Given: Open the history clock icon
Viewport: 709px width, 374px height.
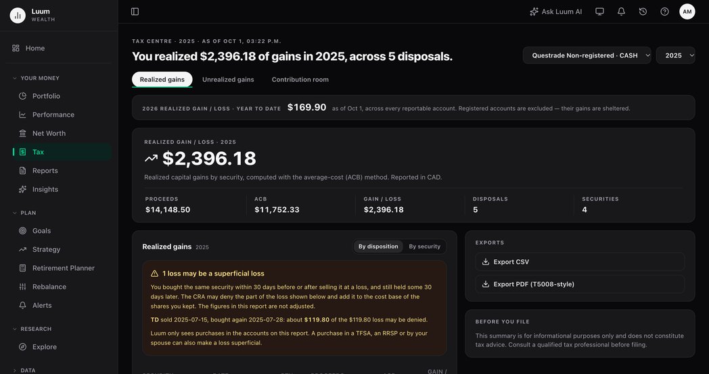Looking at the screenshot, I should coord(643,11).
